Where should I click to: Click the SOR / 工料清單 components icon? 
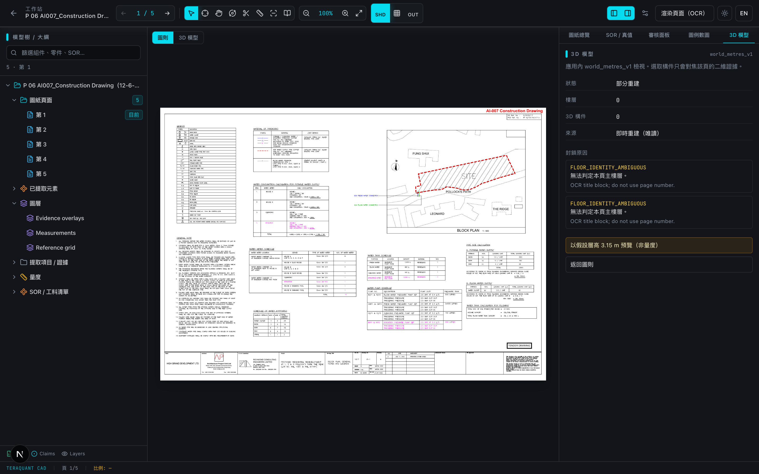pyautogui.click(x=23, y=292)
